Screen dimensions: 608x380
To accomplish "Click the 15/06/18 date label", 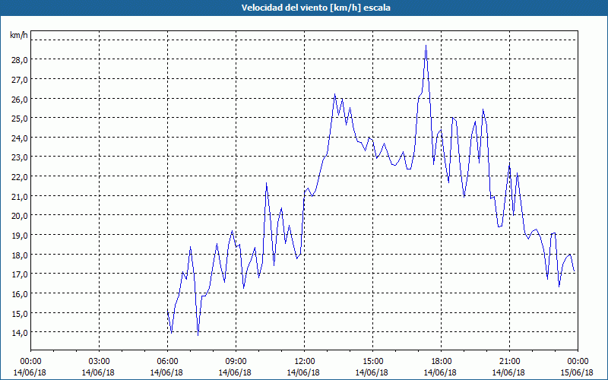I will pos(578,372).
